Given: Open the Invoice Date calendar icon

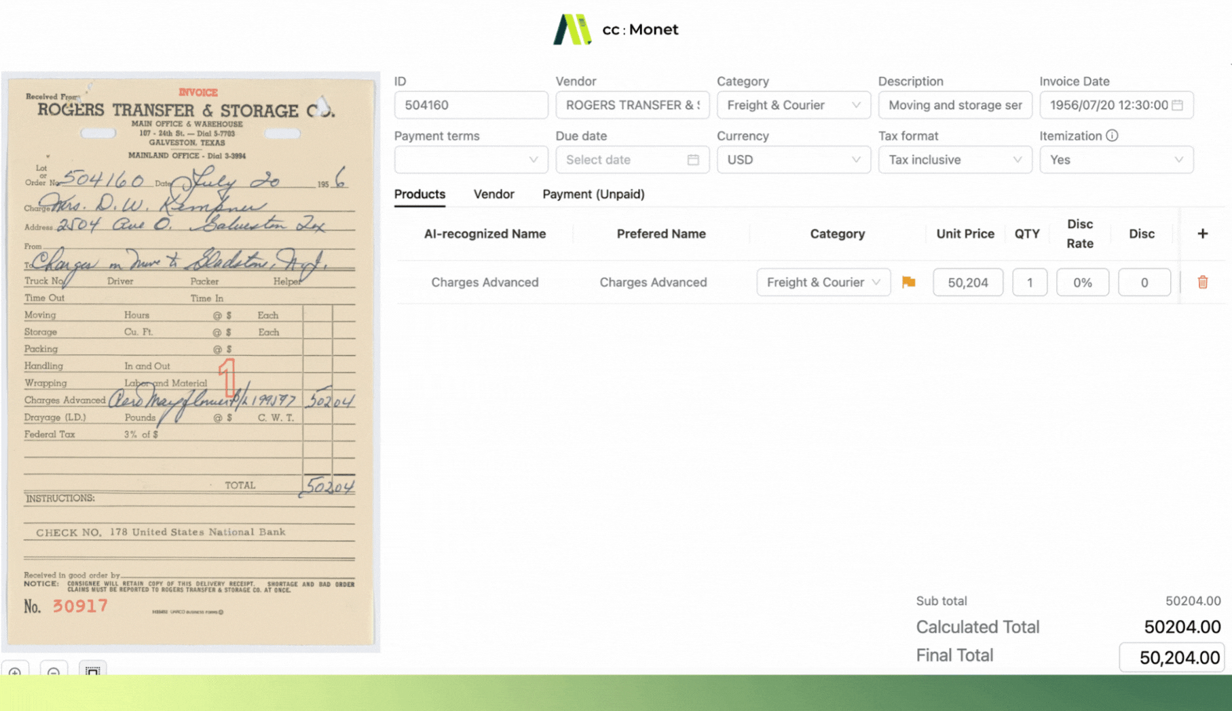Looking at the screenshot, I should (x=1177, y=105).
